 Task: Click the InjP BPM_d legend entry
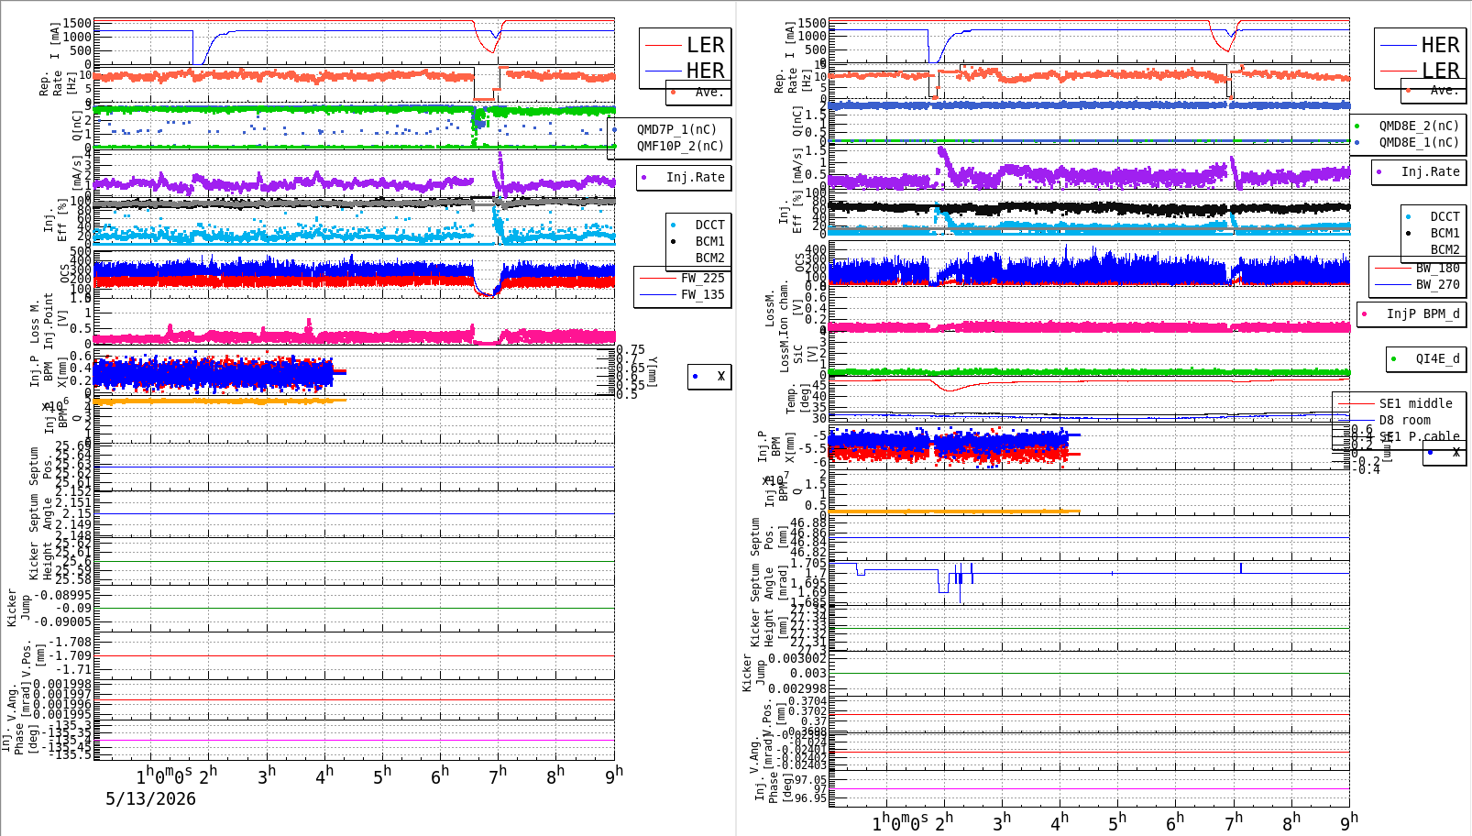[1423, 313]
